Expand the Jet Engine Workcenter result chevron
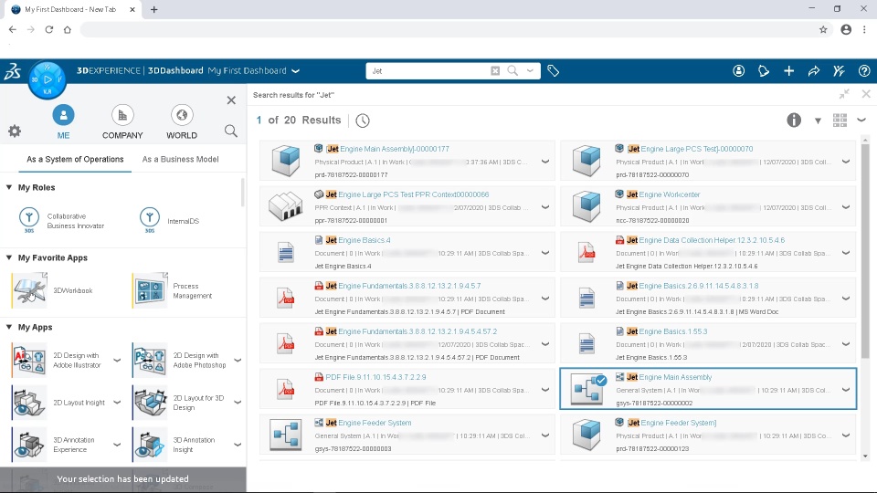877x493 pixels. 846,207
